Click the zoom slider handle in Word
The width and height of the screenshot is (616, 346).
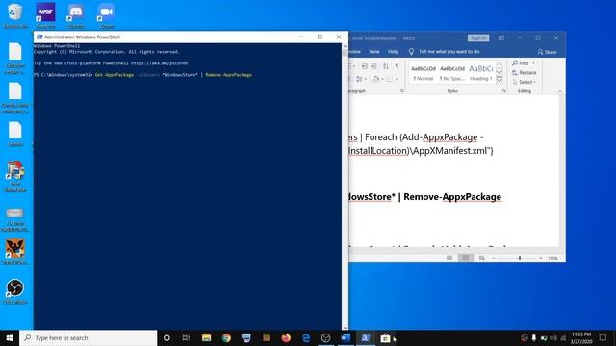click(520, 258)
